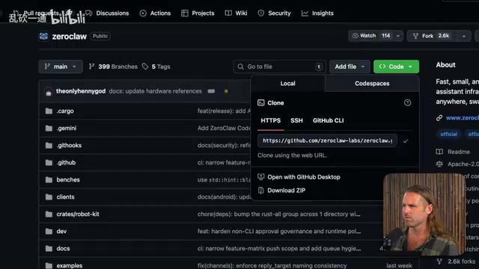Select the HTTPS clone option
Screen dimensions: 479x269
coord(271,120)
